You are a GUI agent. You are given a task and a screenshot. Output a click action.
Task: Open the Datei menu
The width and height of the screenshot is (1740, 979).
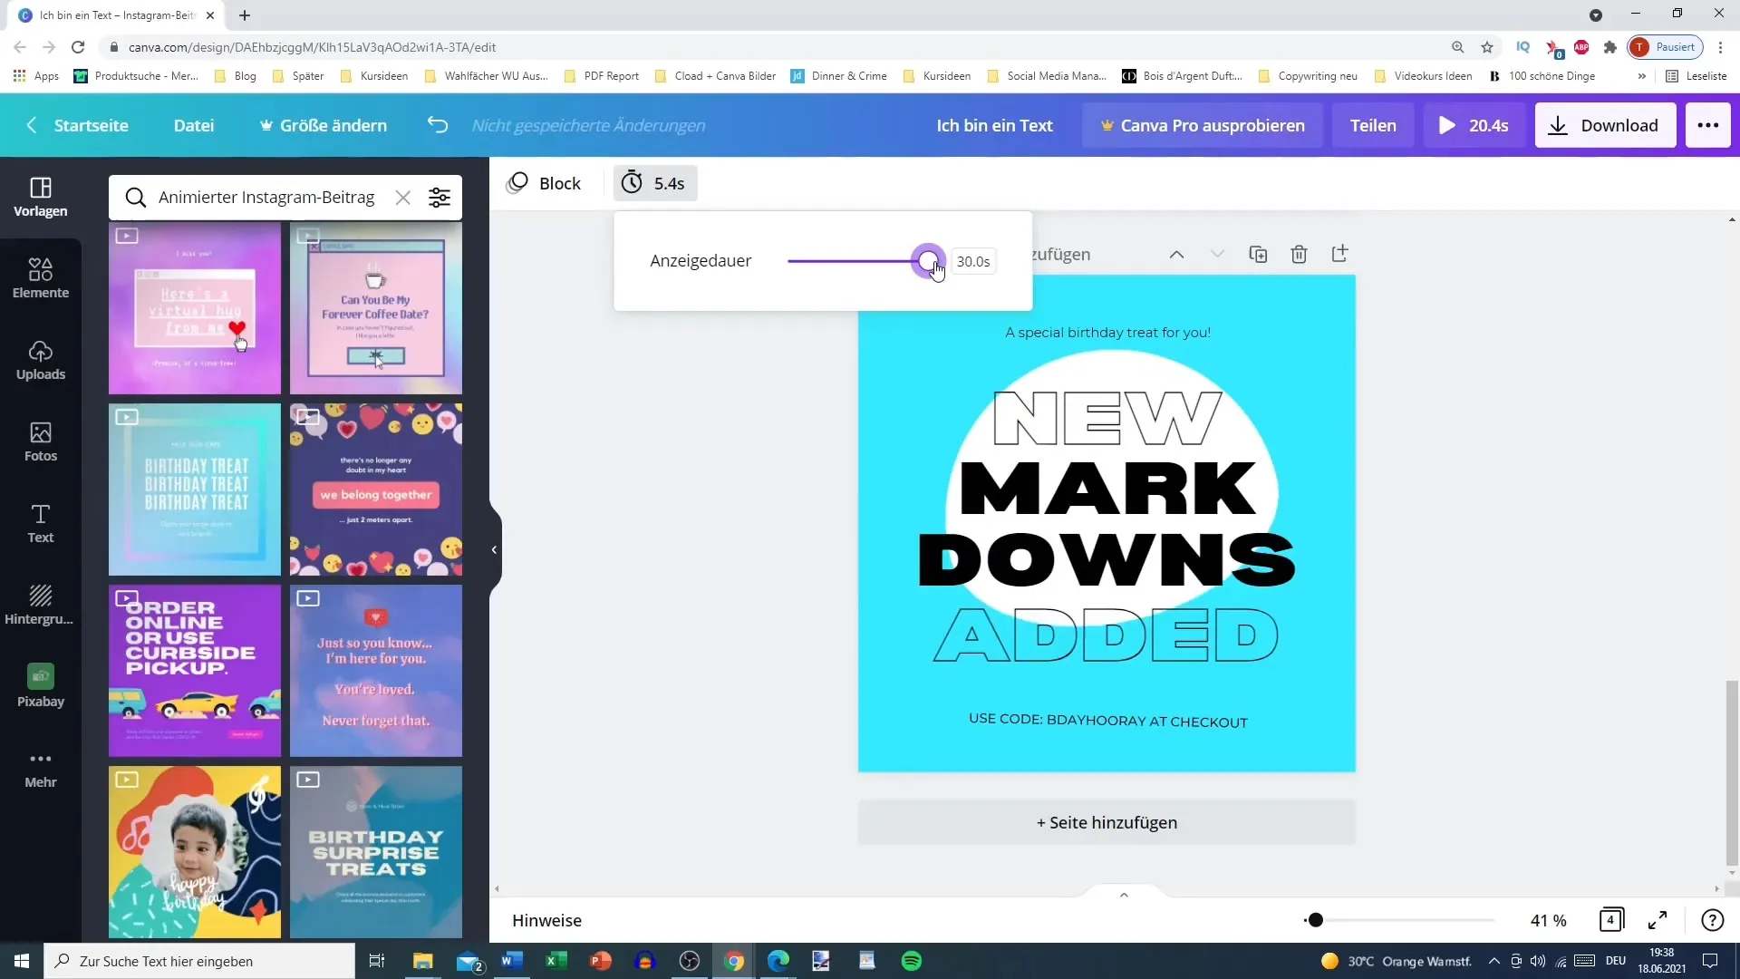[x=194, y=125]
